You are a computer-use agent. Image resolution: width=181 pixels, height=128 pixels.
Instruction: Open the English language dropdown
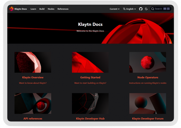pyautogui.click(x=129, y=9)
